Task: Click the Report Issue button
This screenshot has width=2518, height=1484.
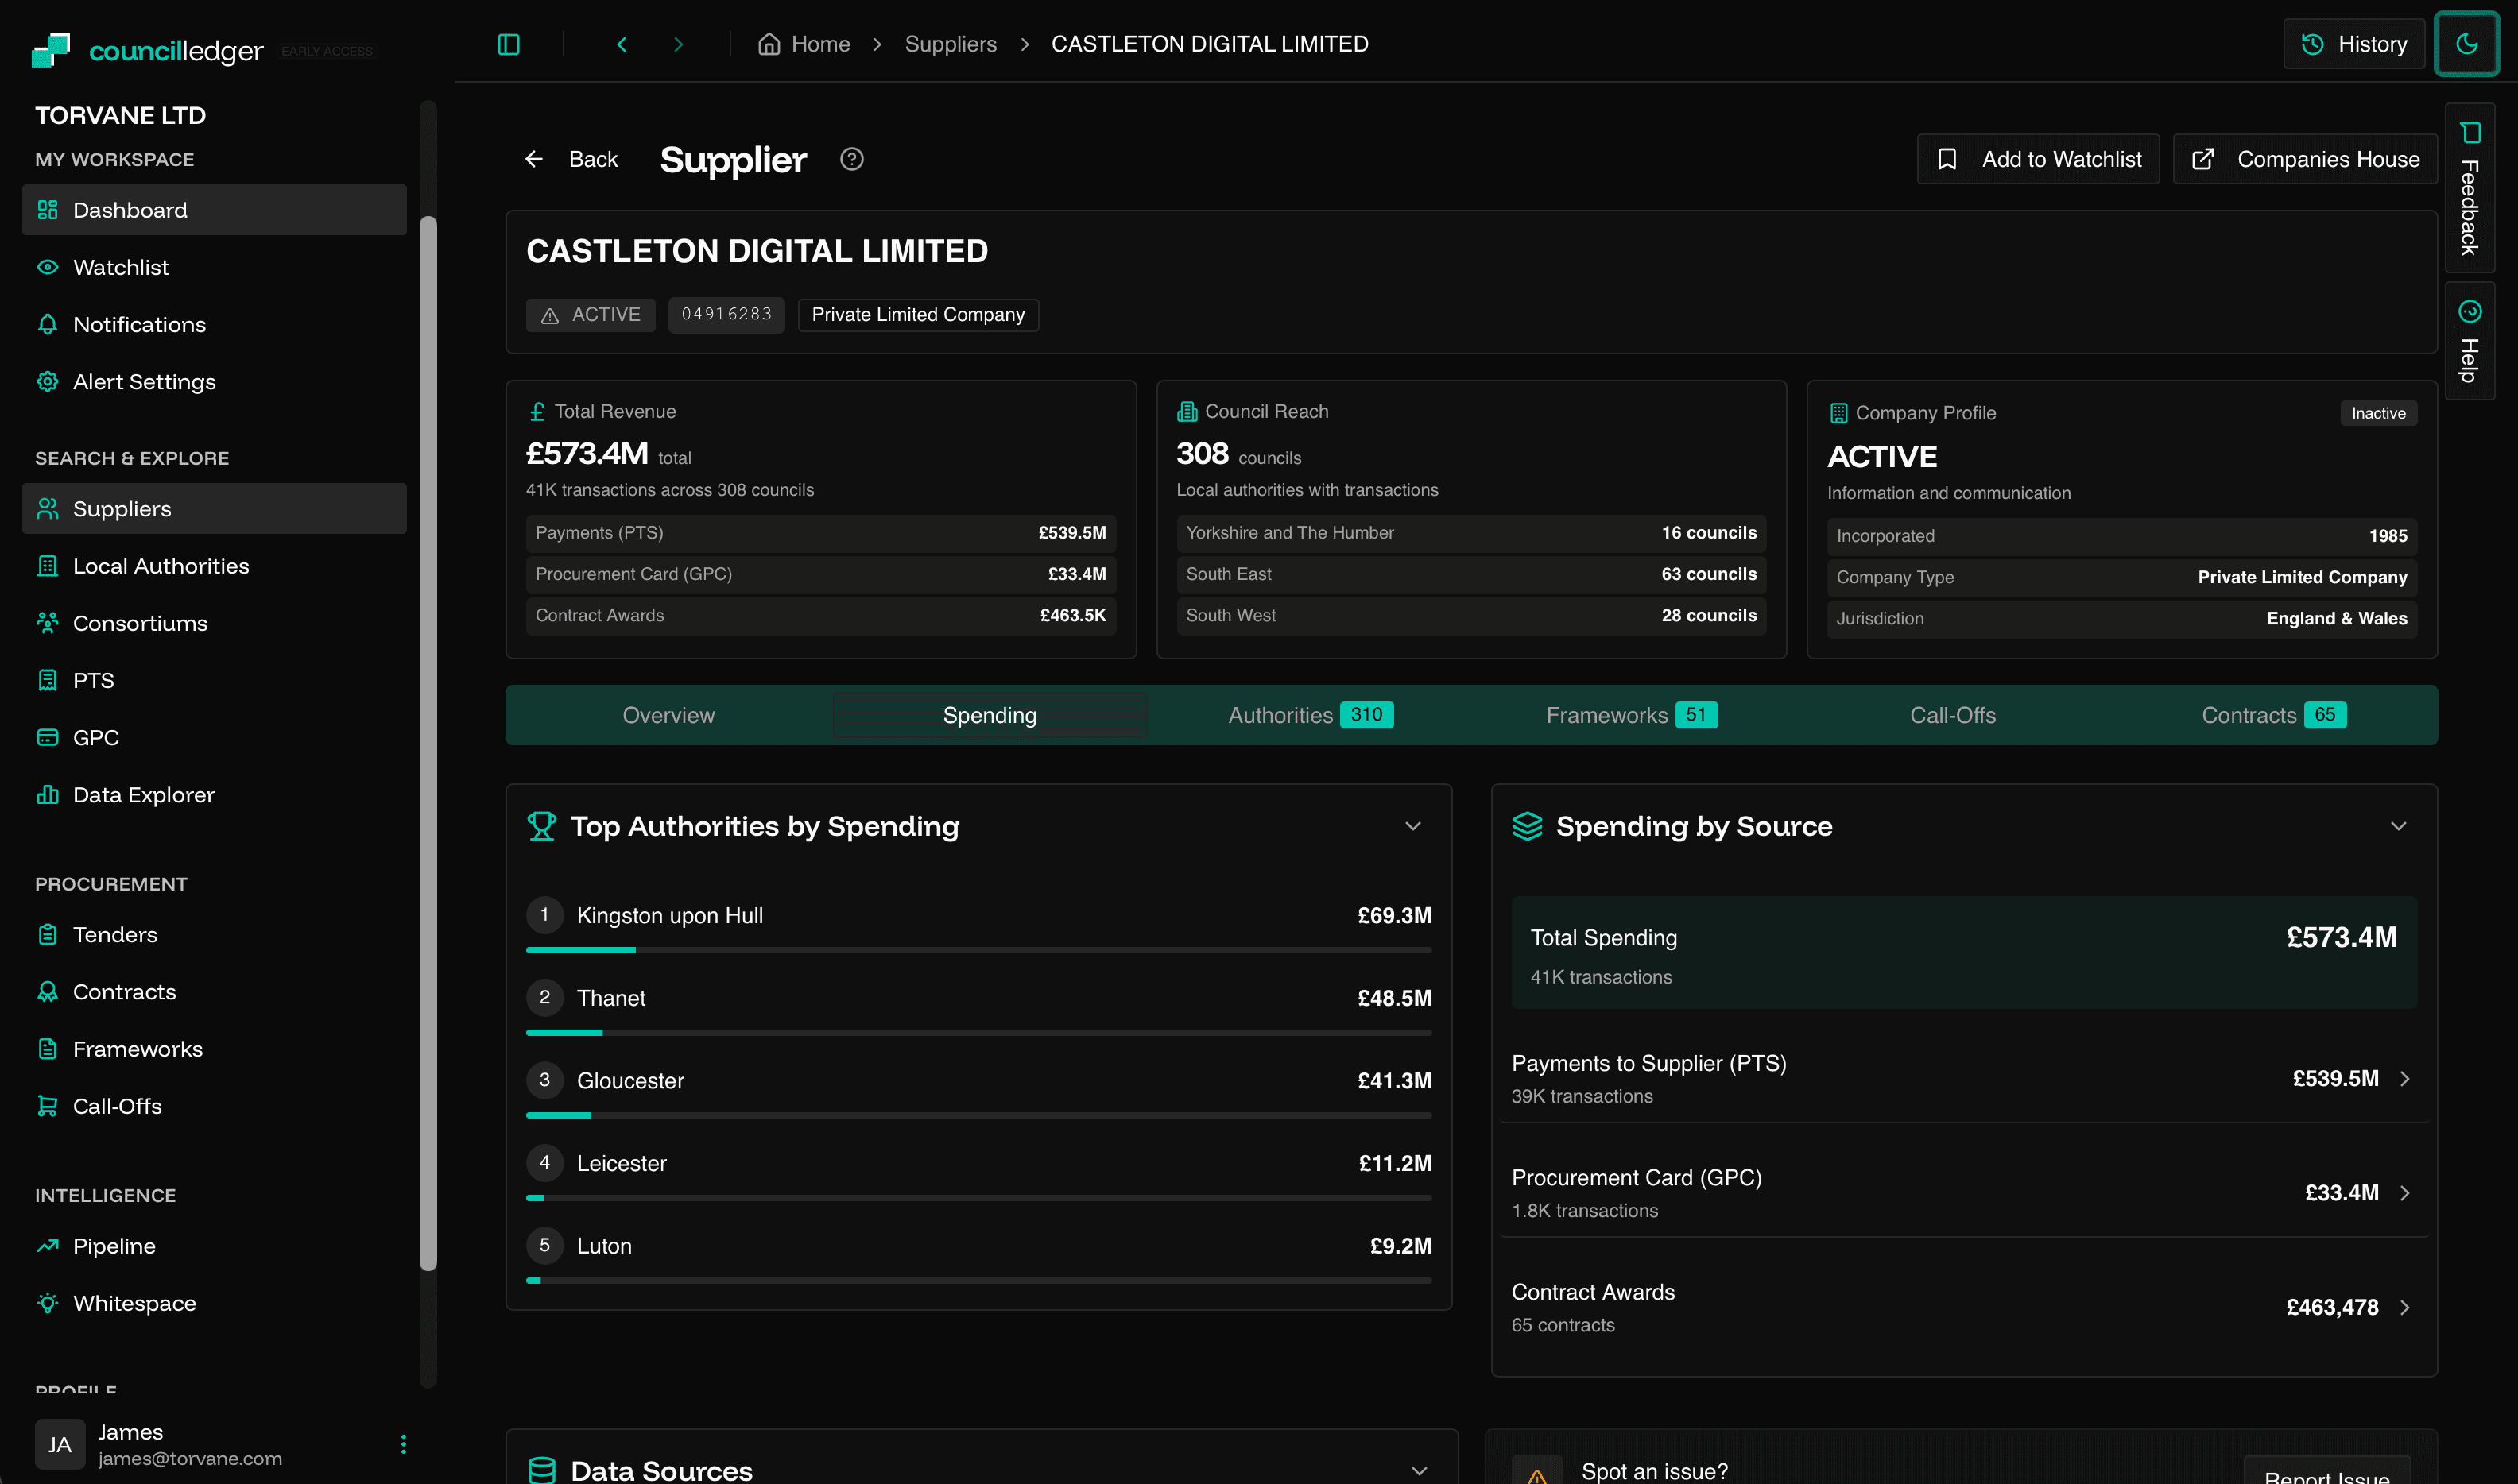Action: pyautogui.click(x=2326, y=1471)
